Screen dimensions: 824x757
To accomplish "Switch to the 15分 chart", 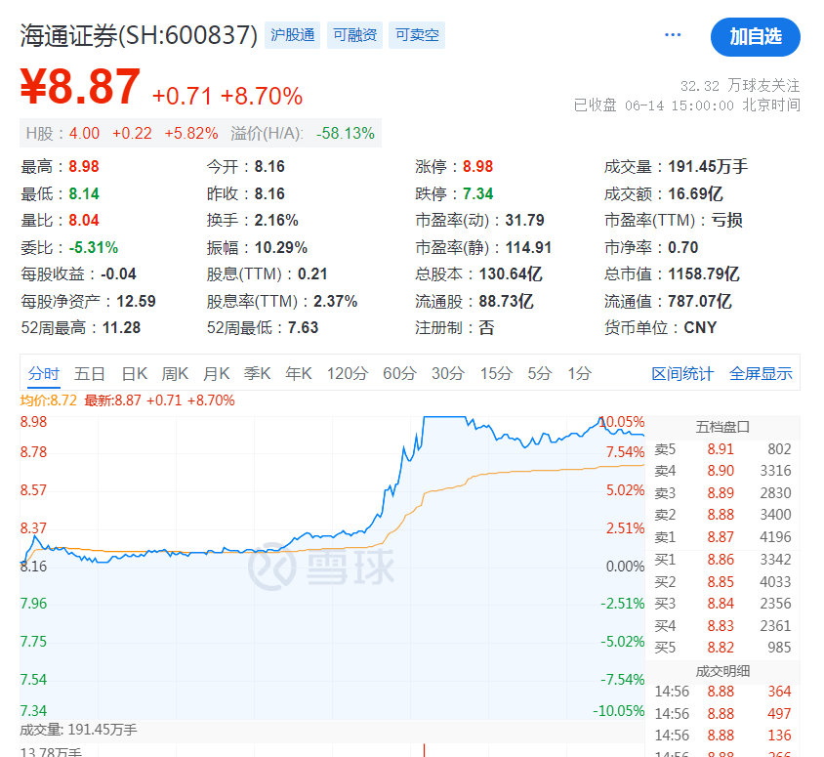I will point(496,373).
